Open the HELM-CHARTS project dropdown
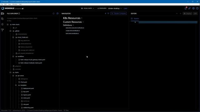Image resolution: width=200 pixels, height=112 pixels. point(88,8)
